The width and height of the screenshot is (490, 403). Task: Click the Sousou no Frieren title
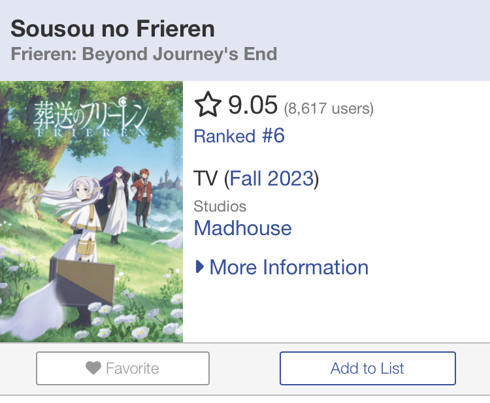click(113, 29)
